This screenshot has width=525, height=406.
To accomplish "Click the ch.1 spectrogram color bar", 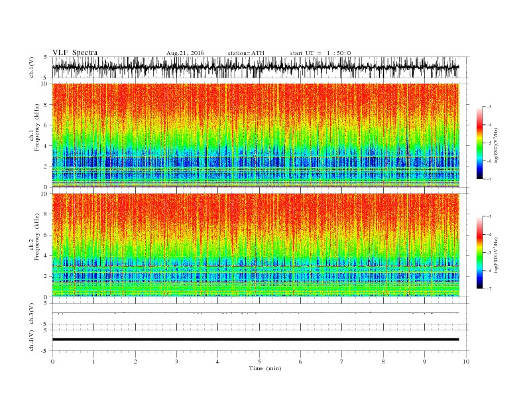I will tap(479, 143).
